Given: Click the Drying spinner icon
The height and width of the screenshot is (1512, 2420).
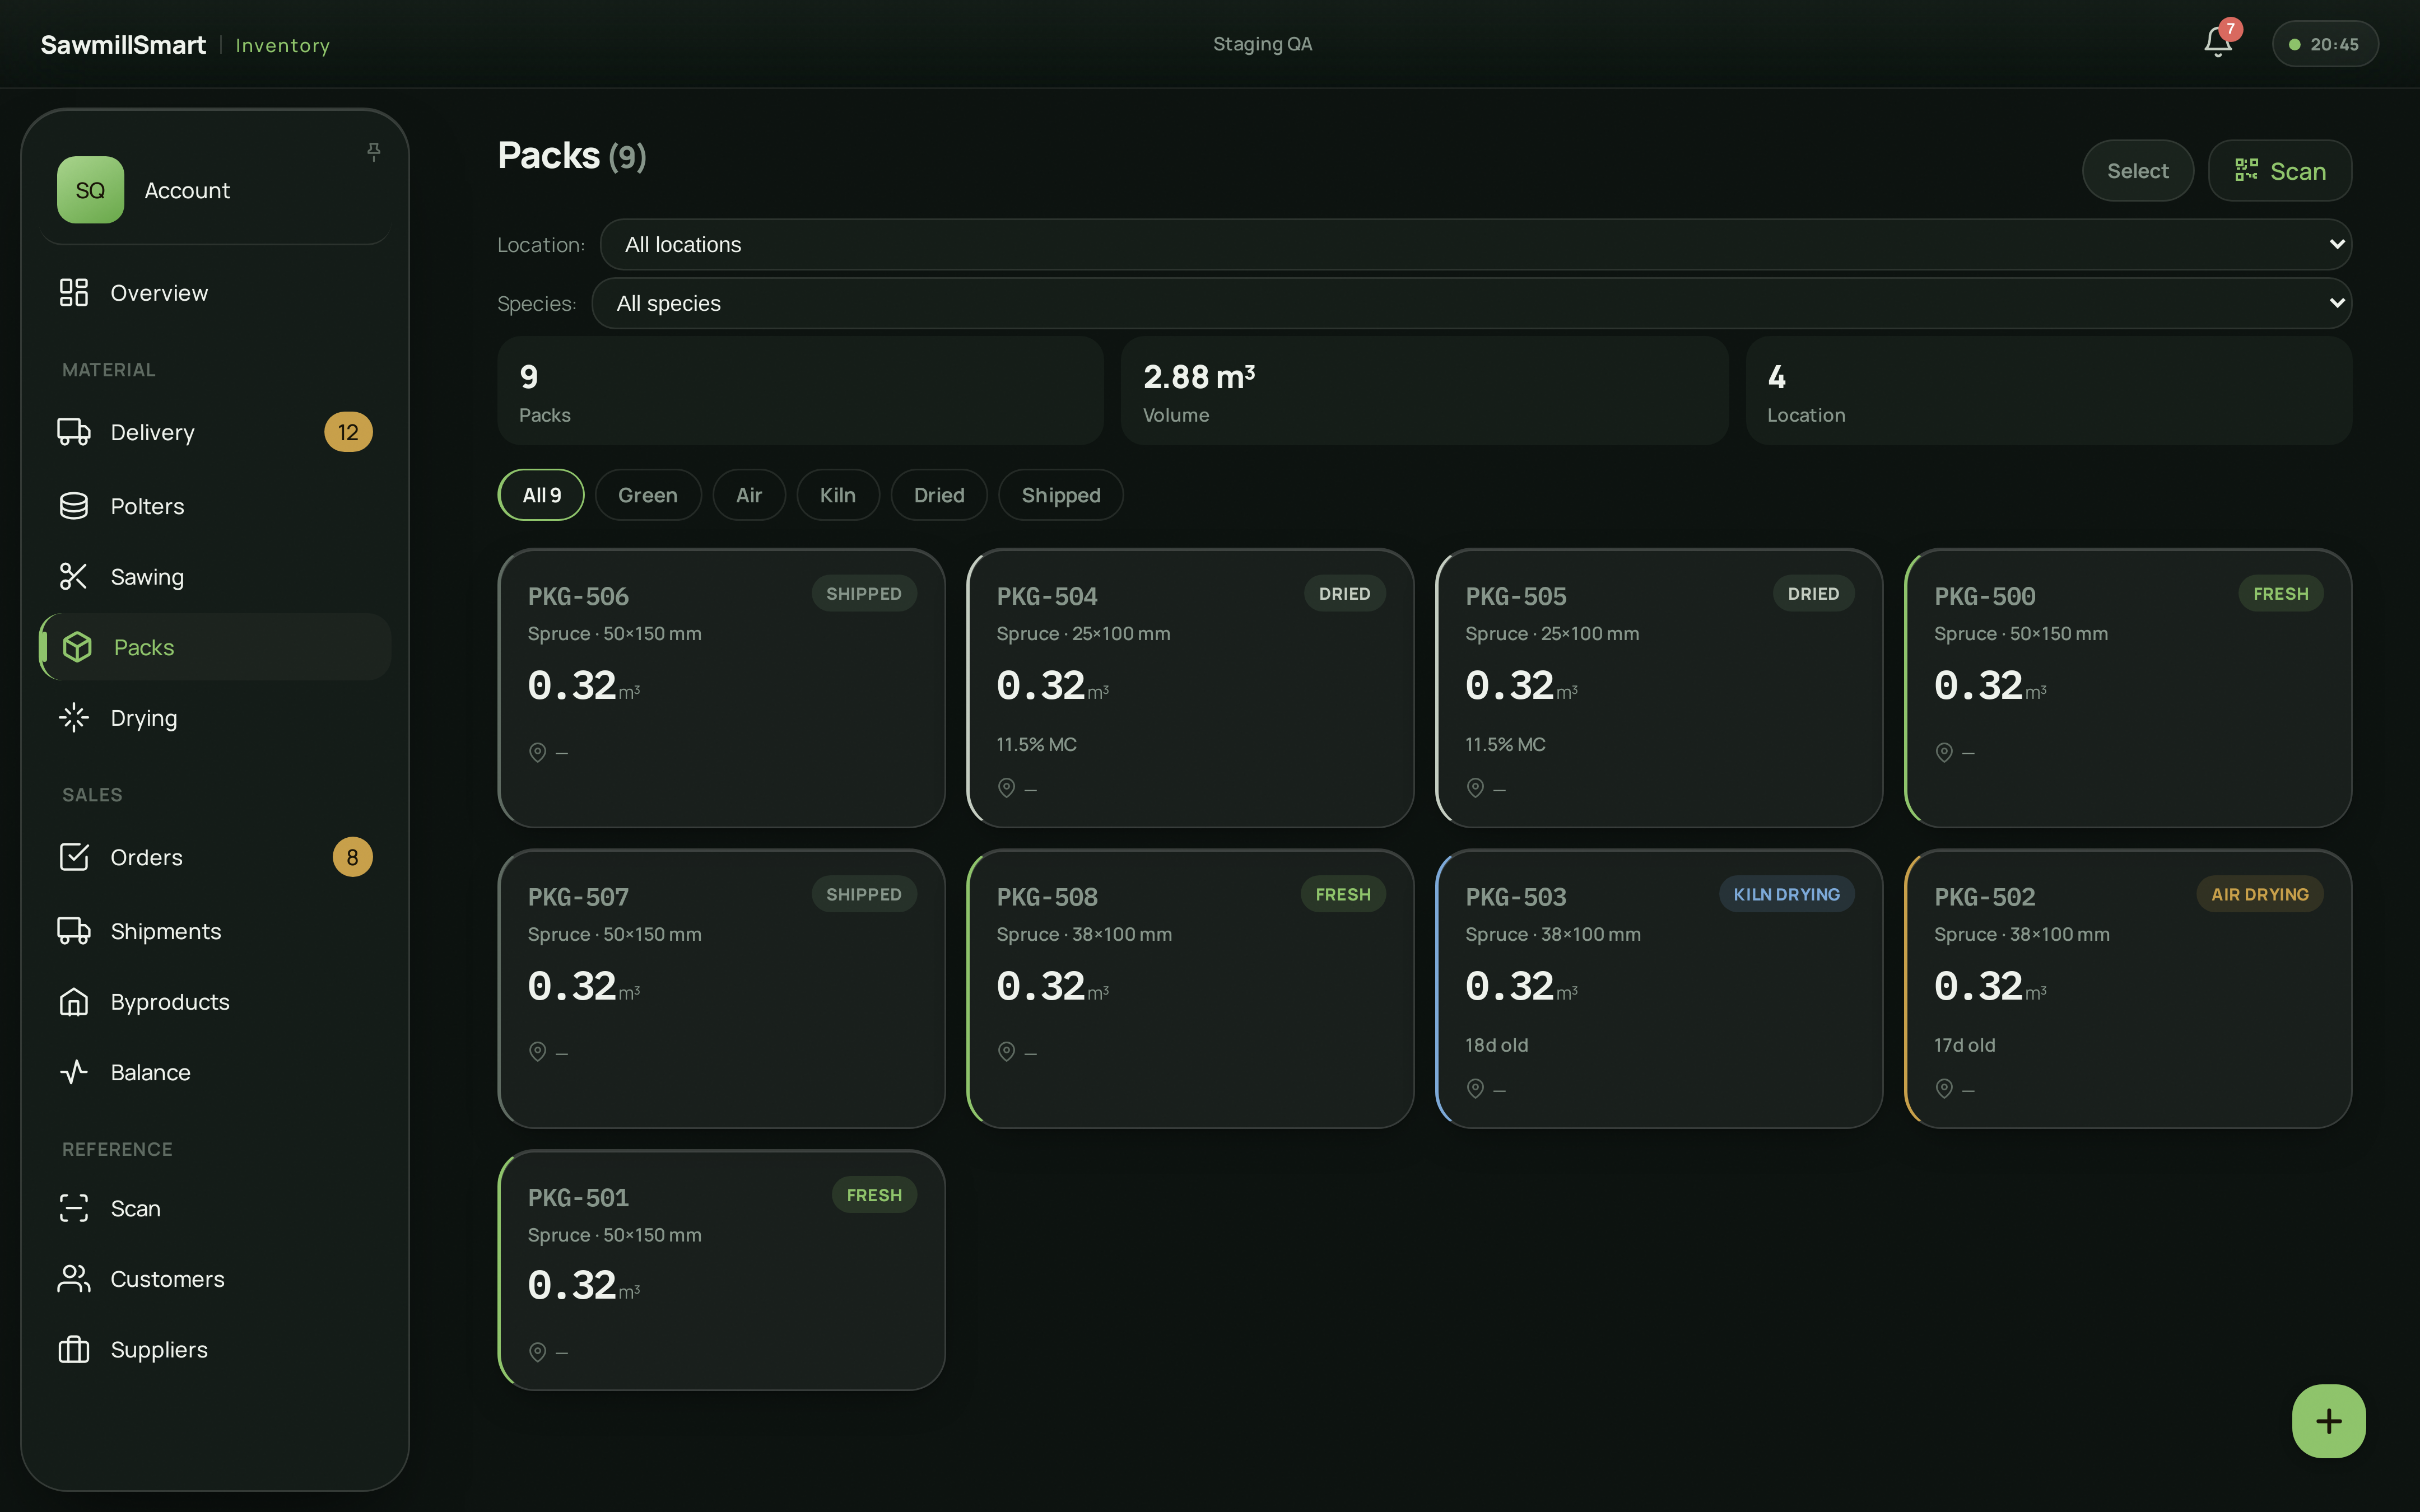Looking at the screenshot, I should [x=74, y=718].
